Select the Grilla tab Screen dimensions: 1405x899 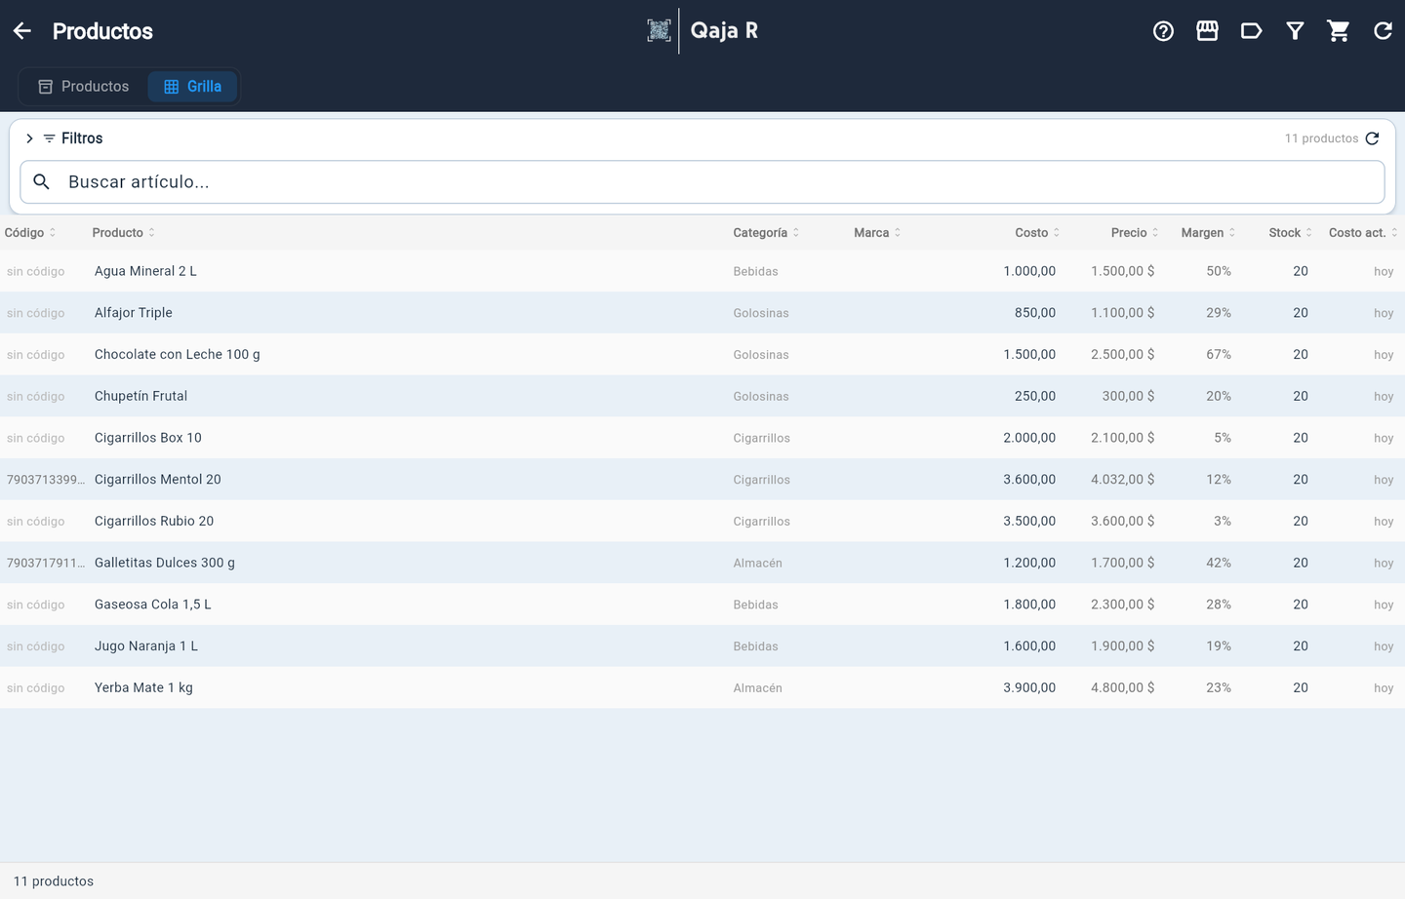(x=193, y=87)
